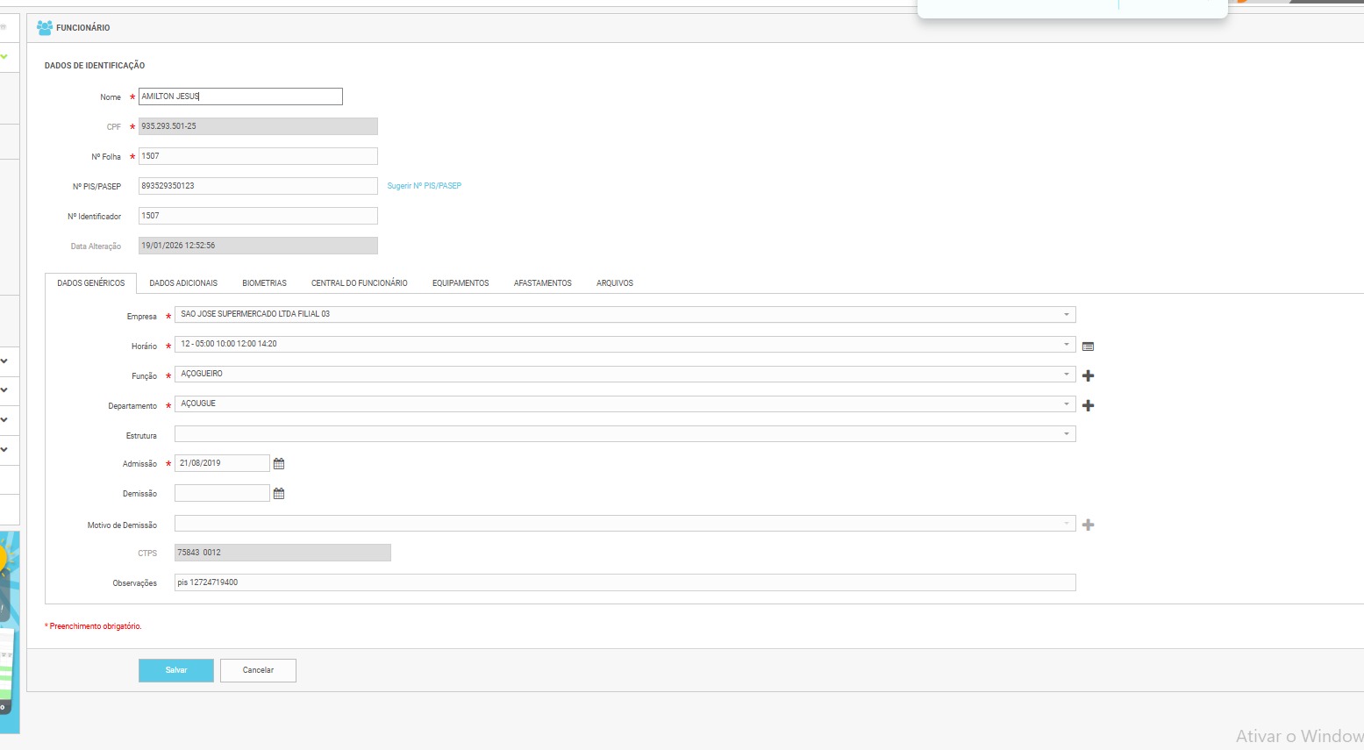Click the plus icon beside Motivo de Demissão
The height and width of the screenshot is (750, 1364).
click(1088, 525)
